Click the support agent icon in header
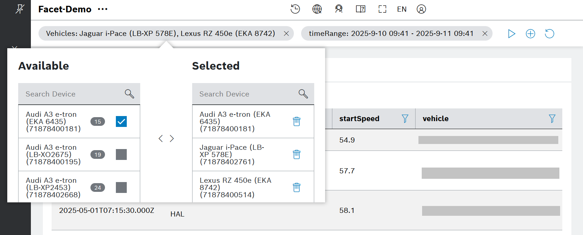583x235 pixels. [x=339, y=9]
